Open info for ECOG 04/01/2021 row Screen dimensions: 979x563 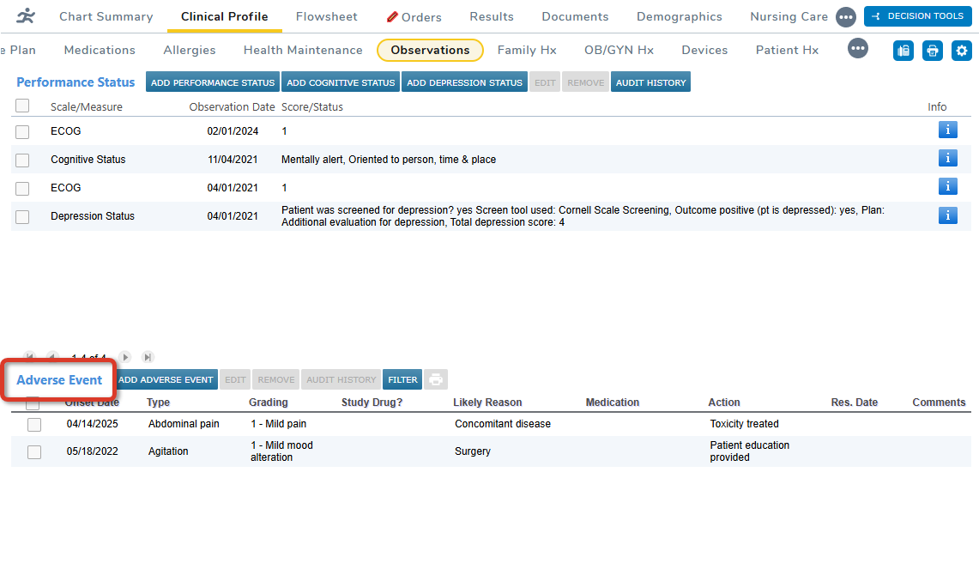[x=948, y=186]
